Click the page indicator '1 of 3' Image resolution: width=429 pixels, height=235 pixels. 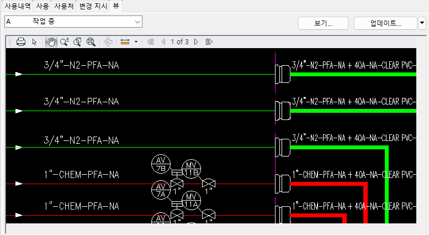[x=180, y=42]
